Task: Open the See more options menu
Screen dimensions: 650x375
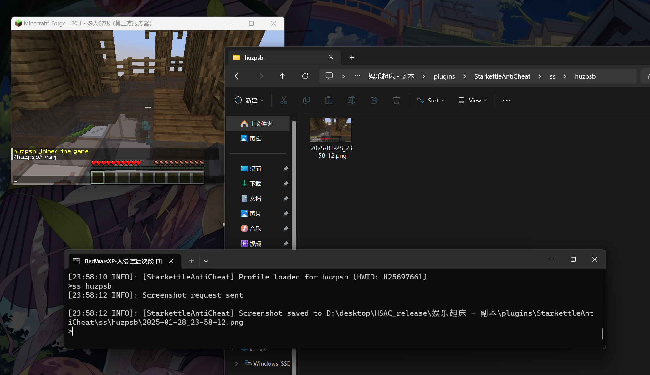Action: coord(507,100)
